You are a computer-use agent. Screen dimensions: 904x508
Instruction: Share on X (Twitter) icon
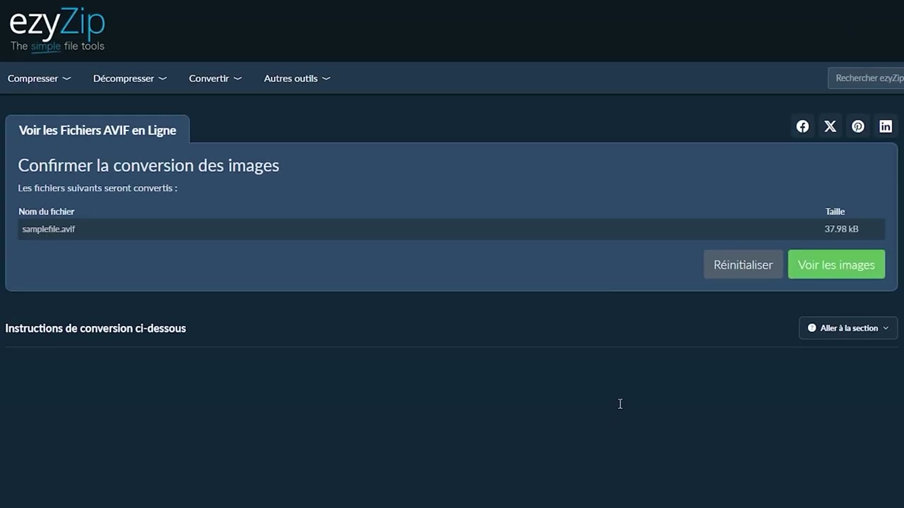click(x=830, y=127)
